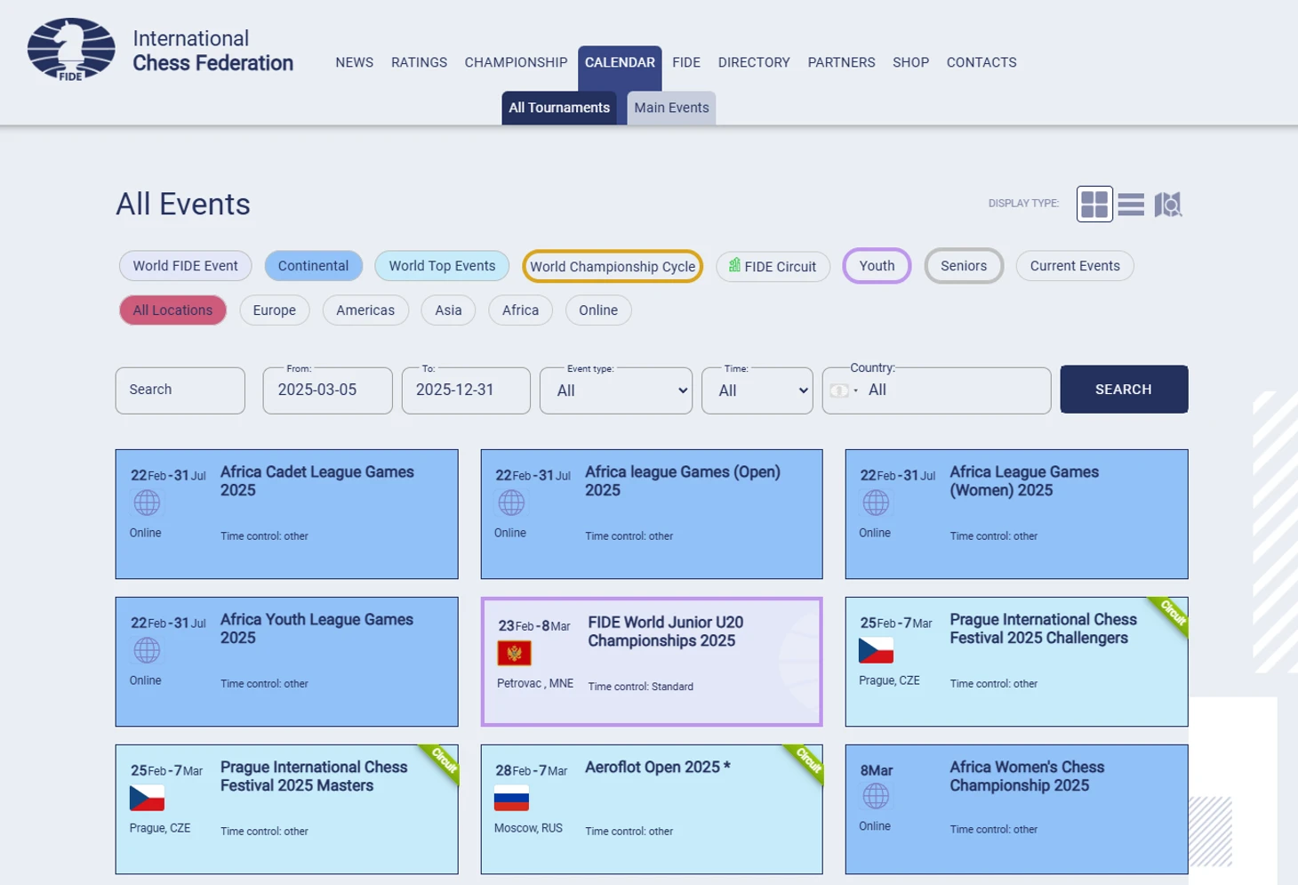Switch to map display view
Screen dimensions: 1298x885
click(x=1167, y=205)
